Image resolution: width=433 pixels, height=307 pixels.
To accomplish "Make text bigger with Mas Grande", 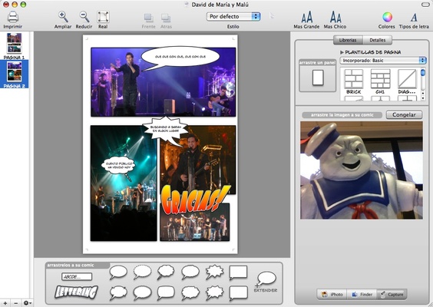I will 307,17.
